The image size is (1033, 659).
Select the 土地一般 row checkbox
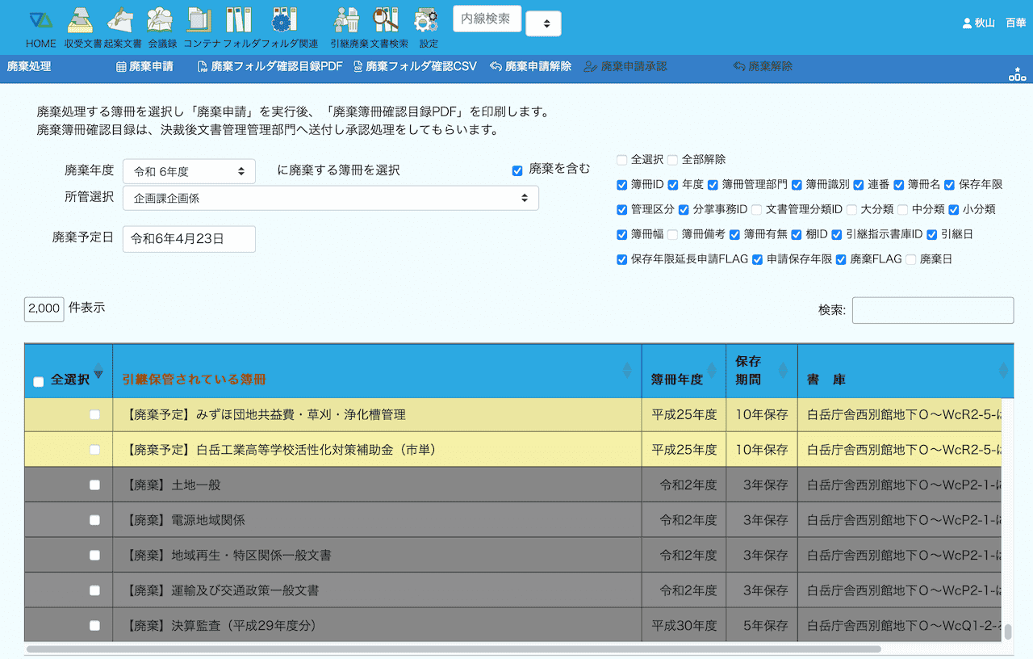94,485
